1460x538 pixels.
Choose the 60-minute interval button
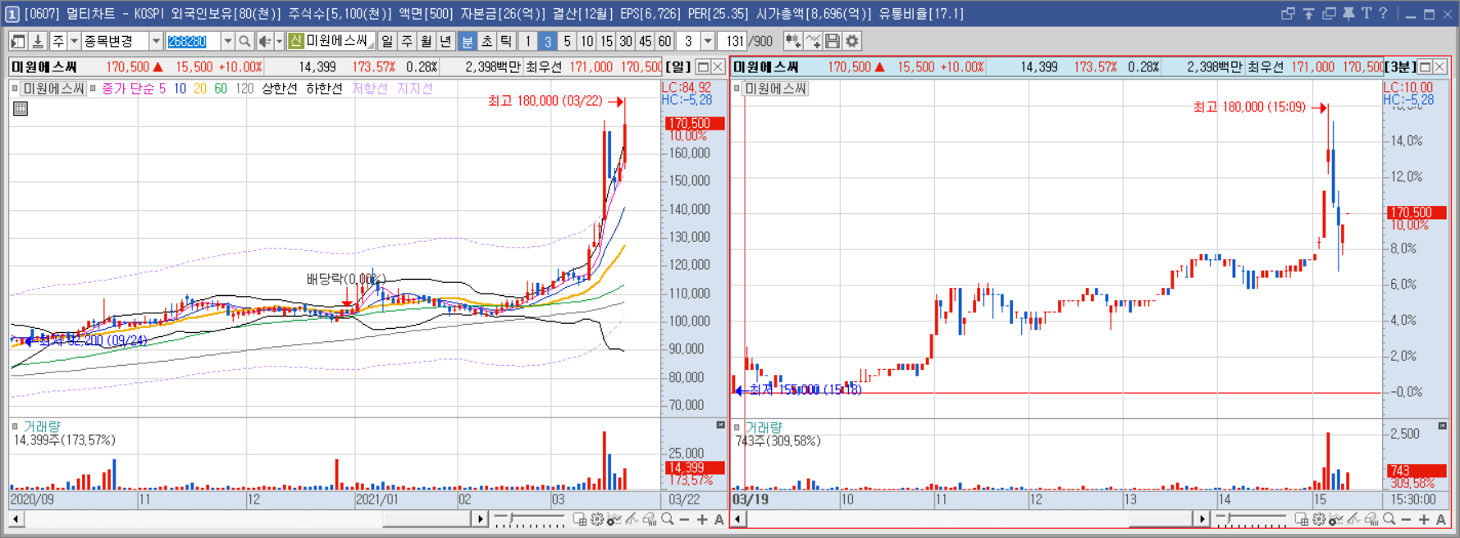[664, 41]
